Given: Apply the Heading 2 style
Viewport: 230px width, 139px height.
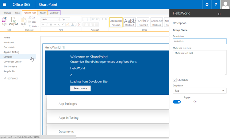Looking at the screenshot, I should (x=143, y=22).
